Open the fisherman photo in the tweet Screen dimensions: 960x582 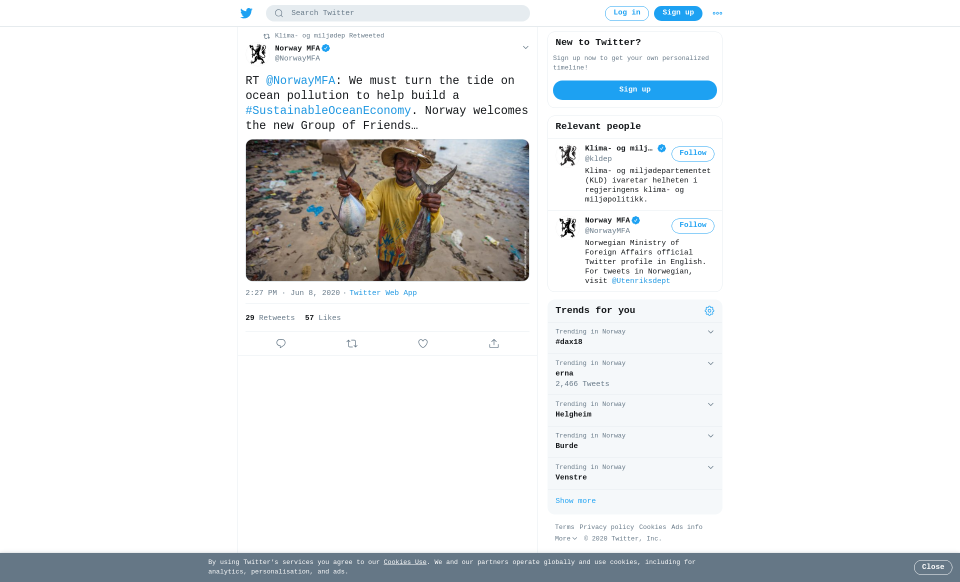click(x=387, y=210)
